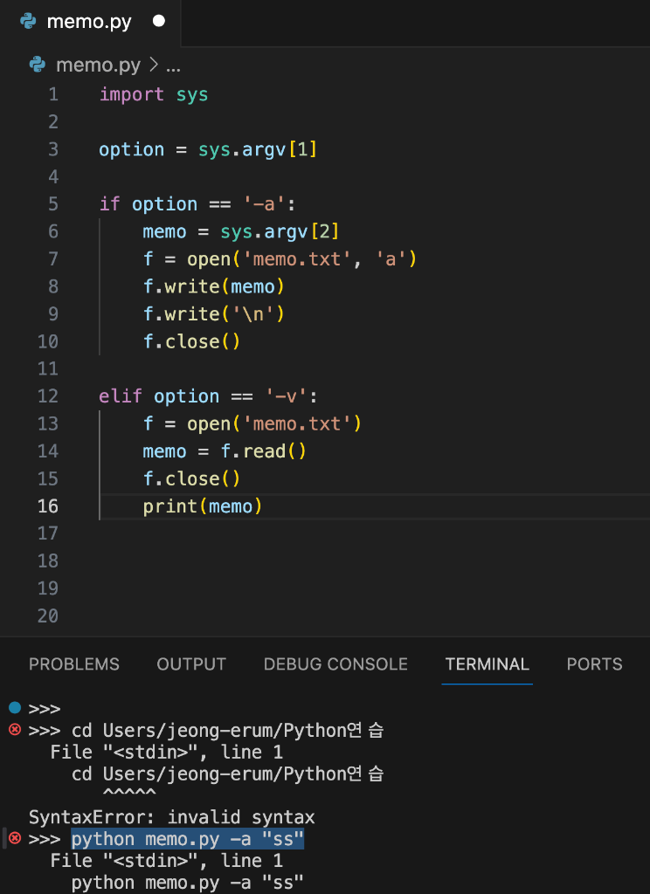
Task: Place cursor on the 'import sys' line
Action: pos(154,94)
